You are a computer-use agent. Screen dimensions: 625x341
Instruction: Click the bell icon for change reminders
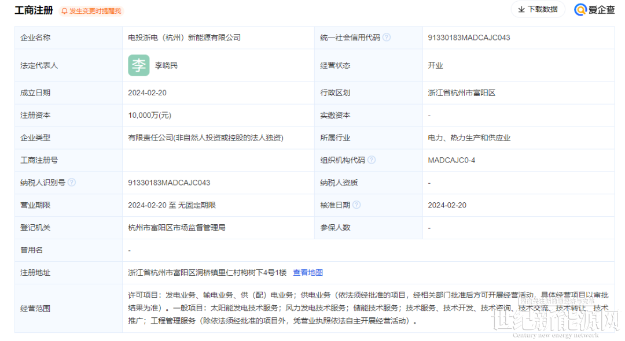(64, 11)
